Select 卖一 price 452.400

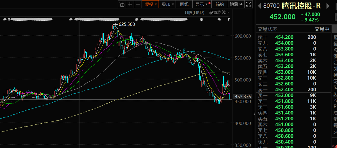[x=284, y=90]
